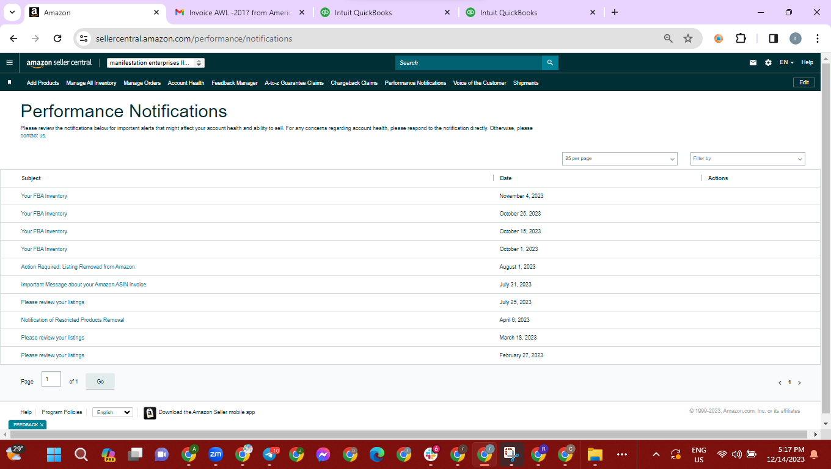The height and width of the screenshot is (469, 831).
Task: Click the page number input box
Action: tap(51, 379)
